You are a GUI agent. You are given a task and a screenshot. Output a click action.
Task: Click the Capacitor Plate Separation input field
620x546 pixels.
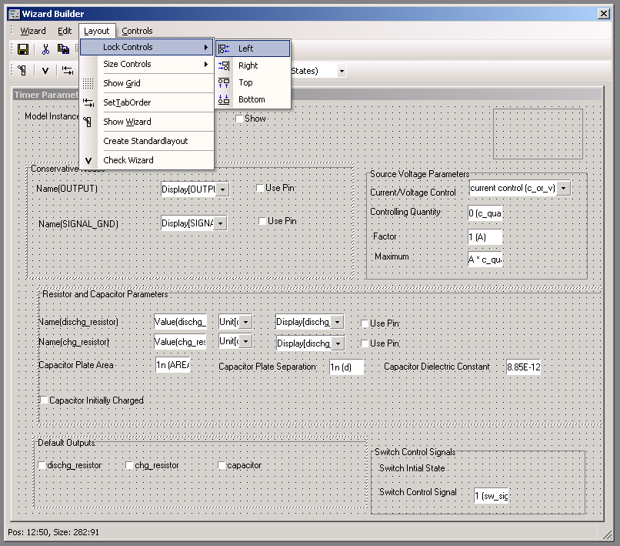click(345, 367)
